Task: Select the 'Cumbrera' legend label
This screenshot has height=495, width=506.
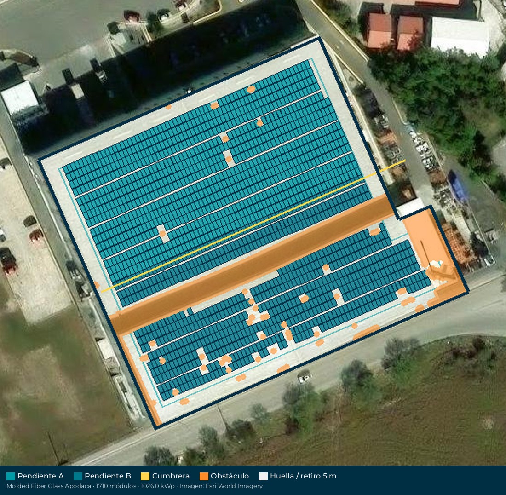Action: [x=171, y=476]
